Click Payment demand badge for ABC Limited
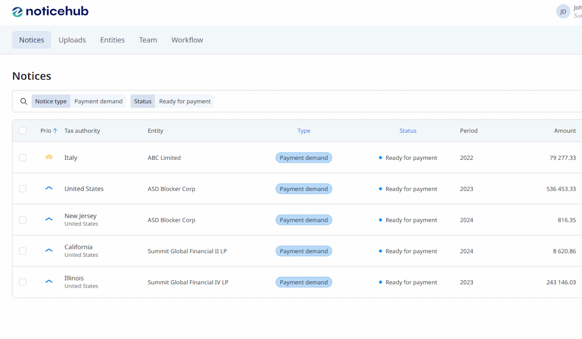This screenshot has height=339, width=582. click(x=304, y=158)
